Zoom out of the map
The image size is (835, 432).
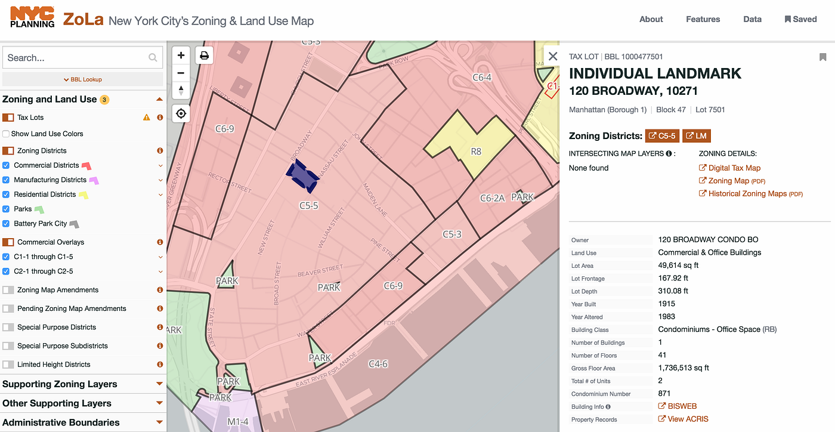[181, 73]
